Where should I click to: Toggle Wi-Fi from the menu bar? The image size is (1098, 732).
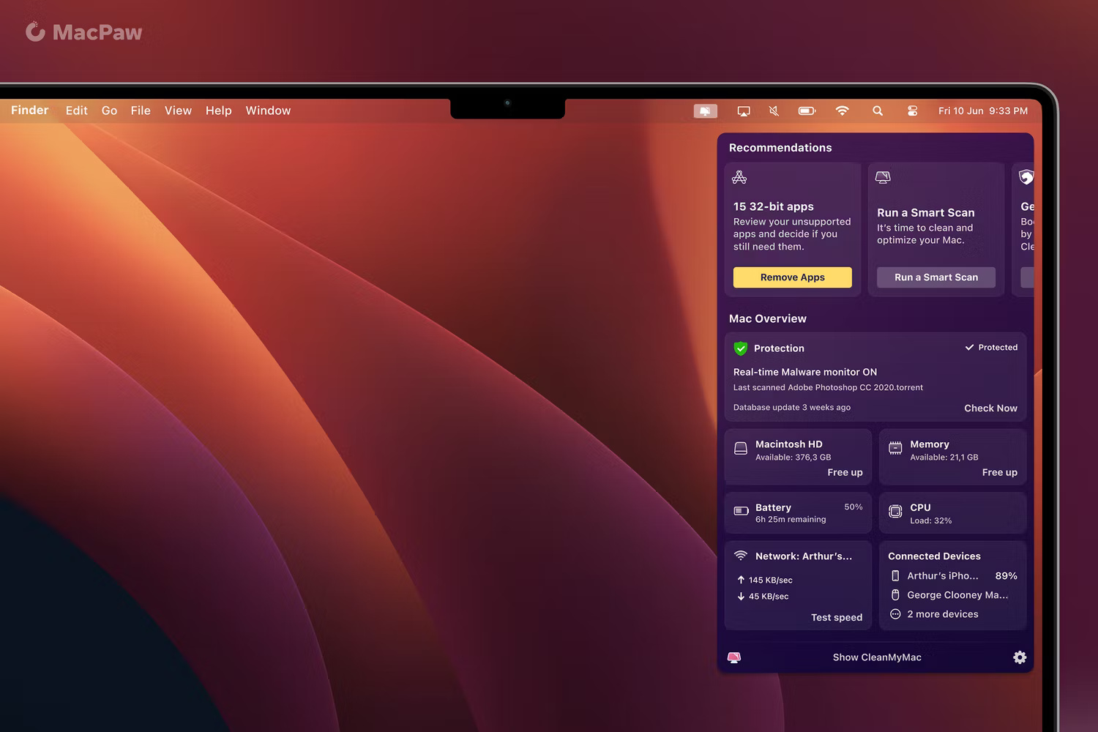[843, 111]
